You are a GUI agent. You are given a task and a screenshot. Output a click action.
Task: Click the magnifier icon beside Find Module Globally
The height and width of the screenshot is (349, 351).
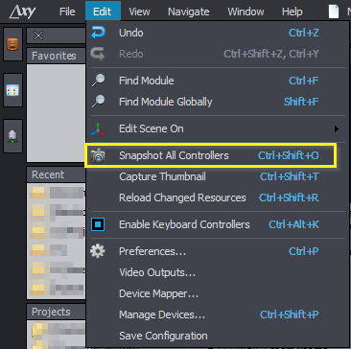pos(98,102)
